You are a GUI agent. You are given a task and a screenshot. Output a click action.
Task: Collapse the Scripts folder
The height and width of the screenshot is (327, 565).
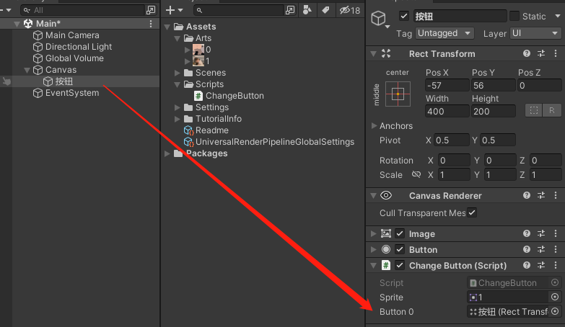[178, 84]
